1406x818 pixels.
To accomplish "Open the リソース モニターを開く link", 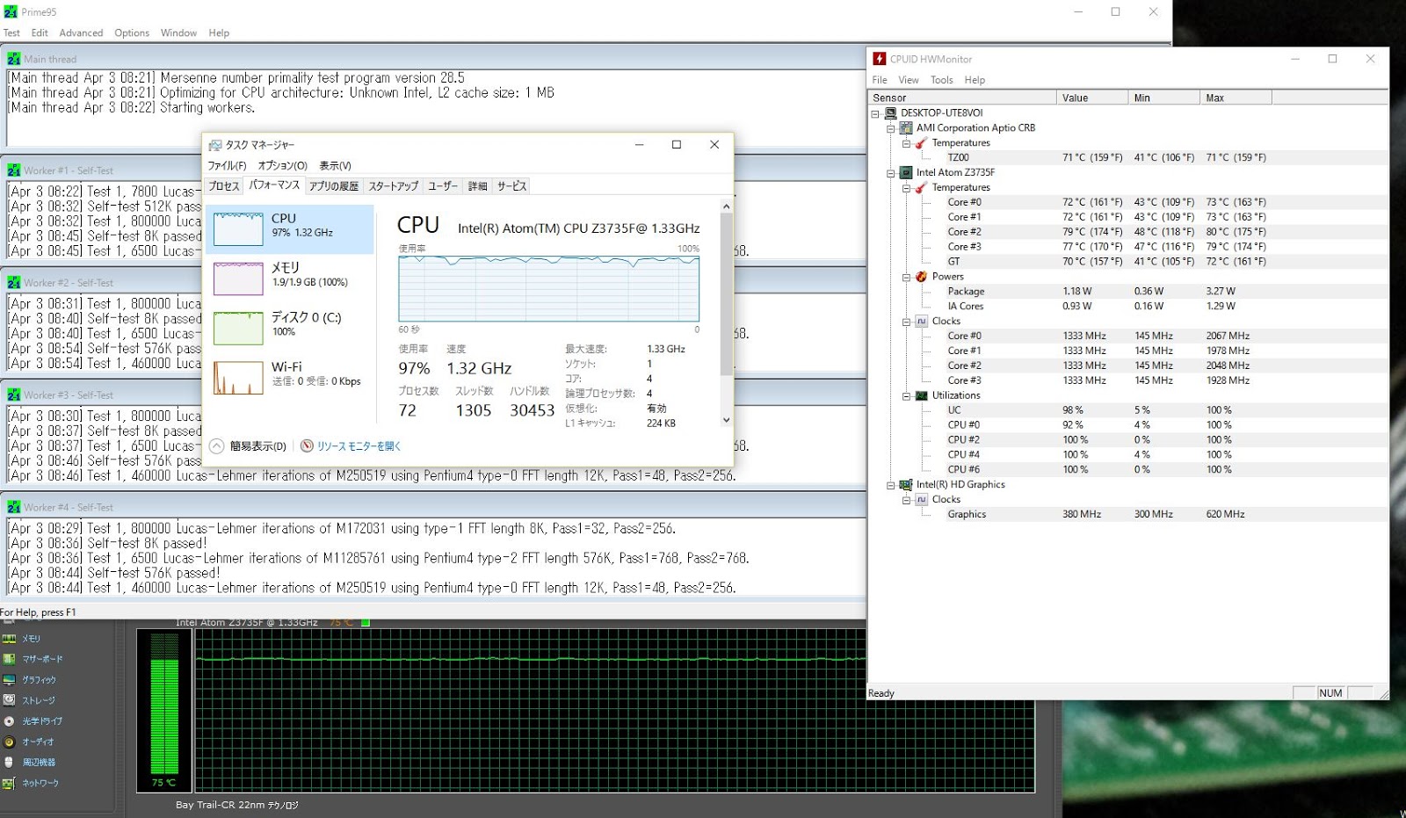I will tap(359, 446).
